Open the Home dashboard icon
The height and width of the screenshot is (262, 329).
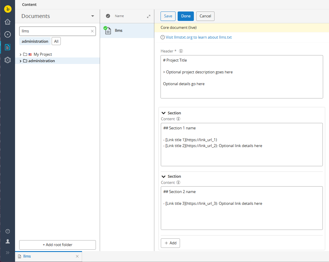click(x=8, y=22)
